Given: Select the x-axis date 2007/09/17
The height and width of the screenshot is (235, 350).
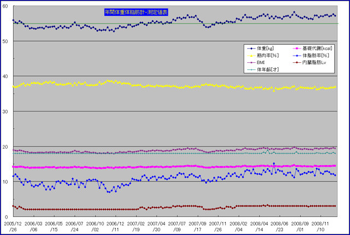Looking at the screenshot, I should pyautogui.click(x=197, y=226).
